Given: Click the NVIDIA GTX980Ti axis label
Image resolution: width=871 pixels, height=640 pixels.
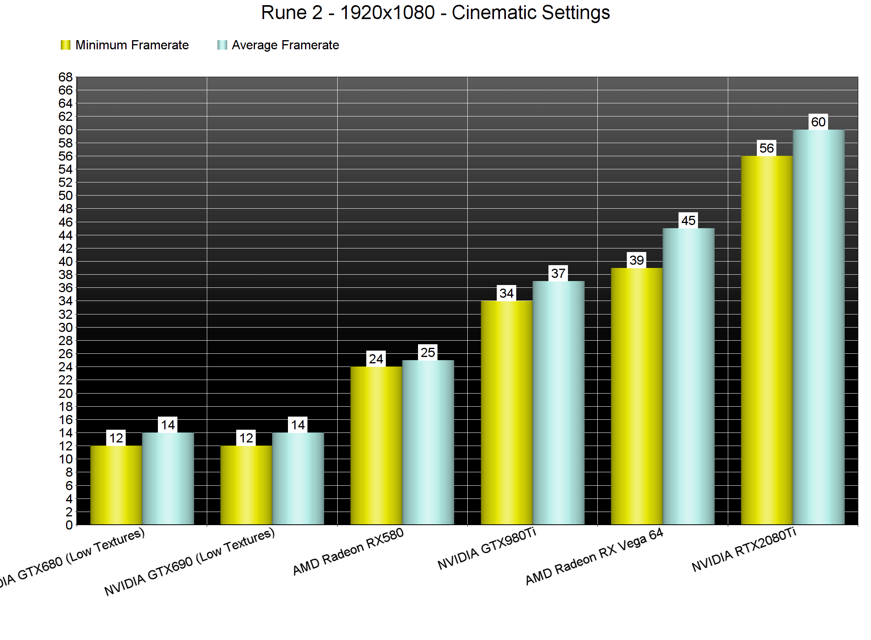Looking at the screenshot, I should (x=487, y=549).
